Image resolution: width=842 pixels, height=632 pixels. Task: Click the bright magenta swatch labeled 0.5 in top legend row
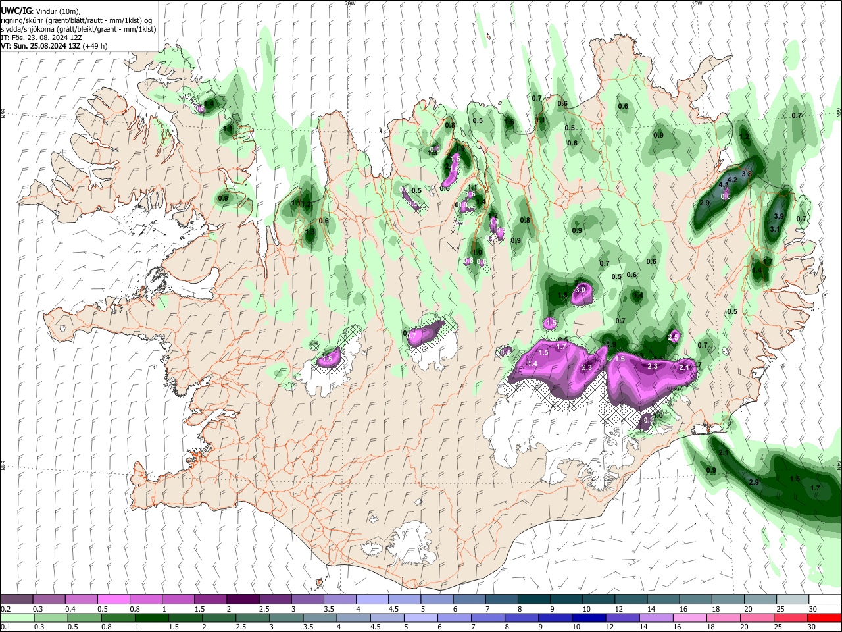coord(113,599)
